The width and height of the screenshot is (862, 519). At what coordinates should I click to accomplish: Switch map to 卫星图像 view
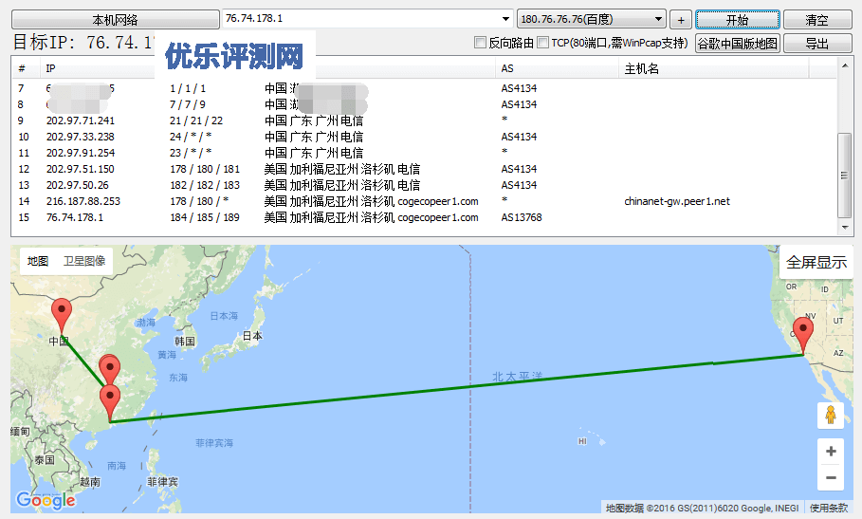(x=84, y=261)
